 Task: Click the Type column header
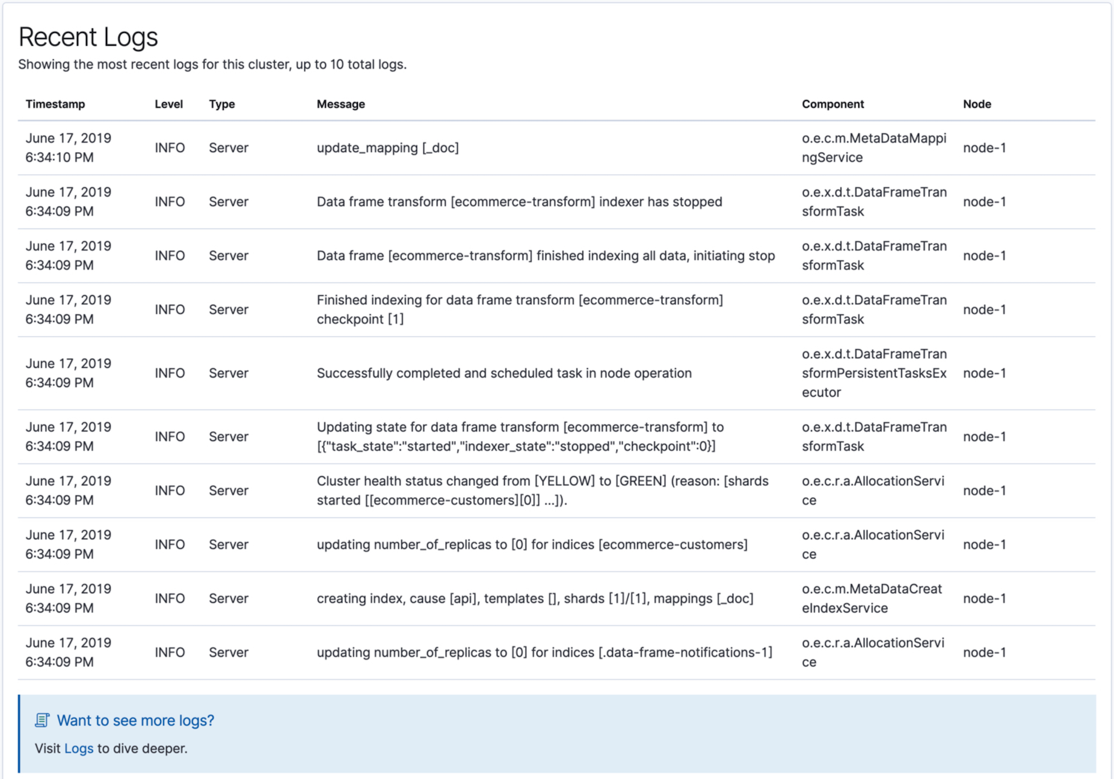pyautogui.click(x=221, y=103)
